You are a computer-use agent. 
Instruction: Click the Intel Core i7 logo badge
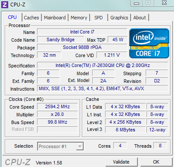(149, 43)
